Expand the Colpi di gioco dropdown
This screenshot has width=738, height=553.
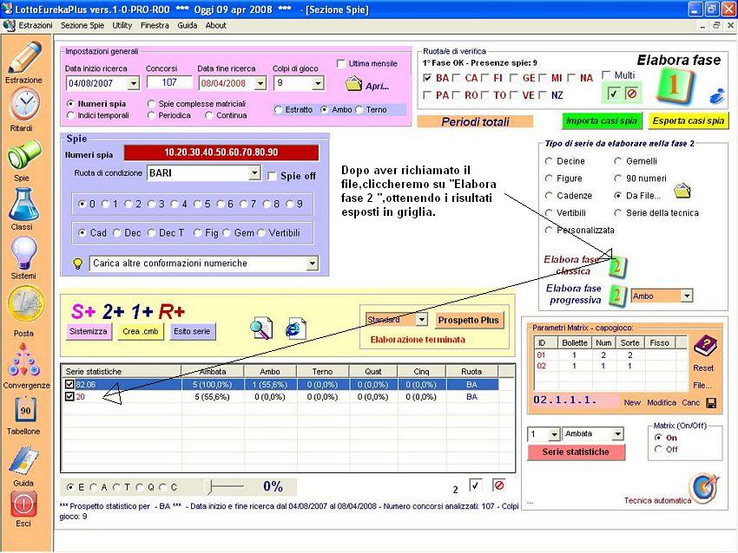pyautogui.click(x=318, y=83)
